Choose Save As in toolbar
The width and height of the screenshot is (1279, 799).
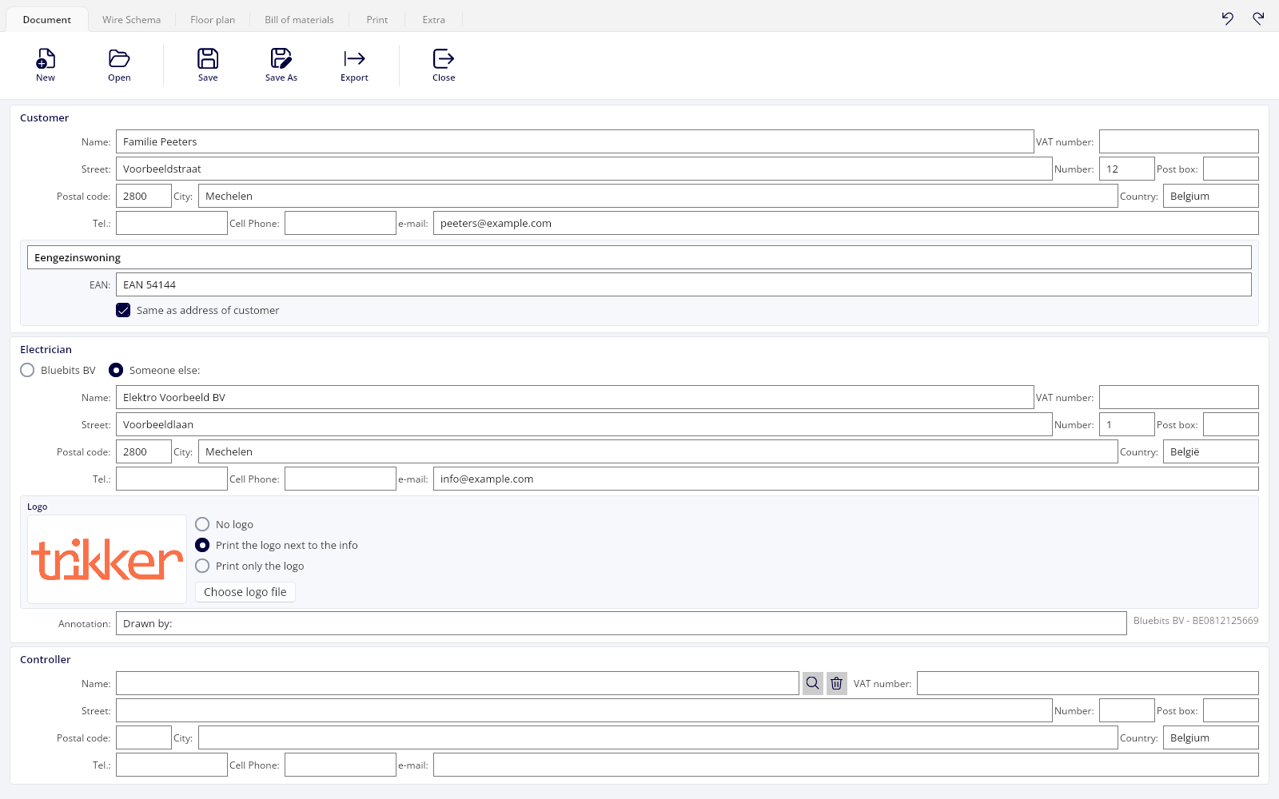click(281, 65)
